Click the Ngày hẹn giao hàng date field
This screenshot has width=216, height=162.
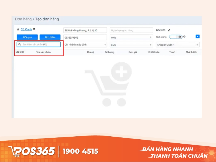pyautogui.click(x=131, y=30)
